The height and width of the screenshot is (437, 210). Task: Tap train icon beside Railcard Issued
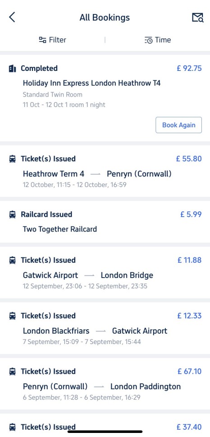[x=12, y=214]
